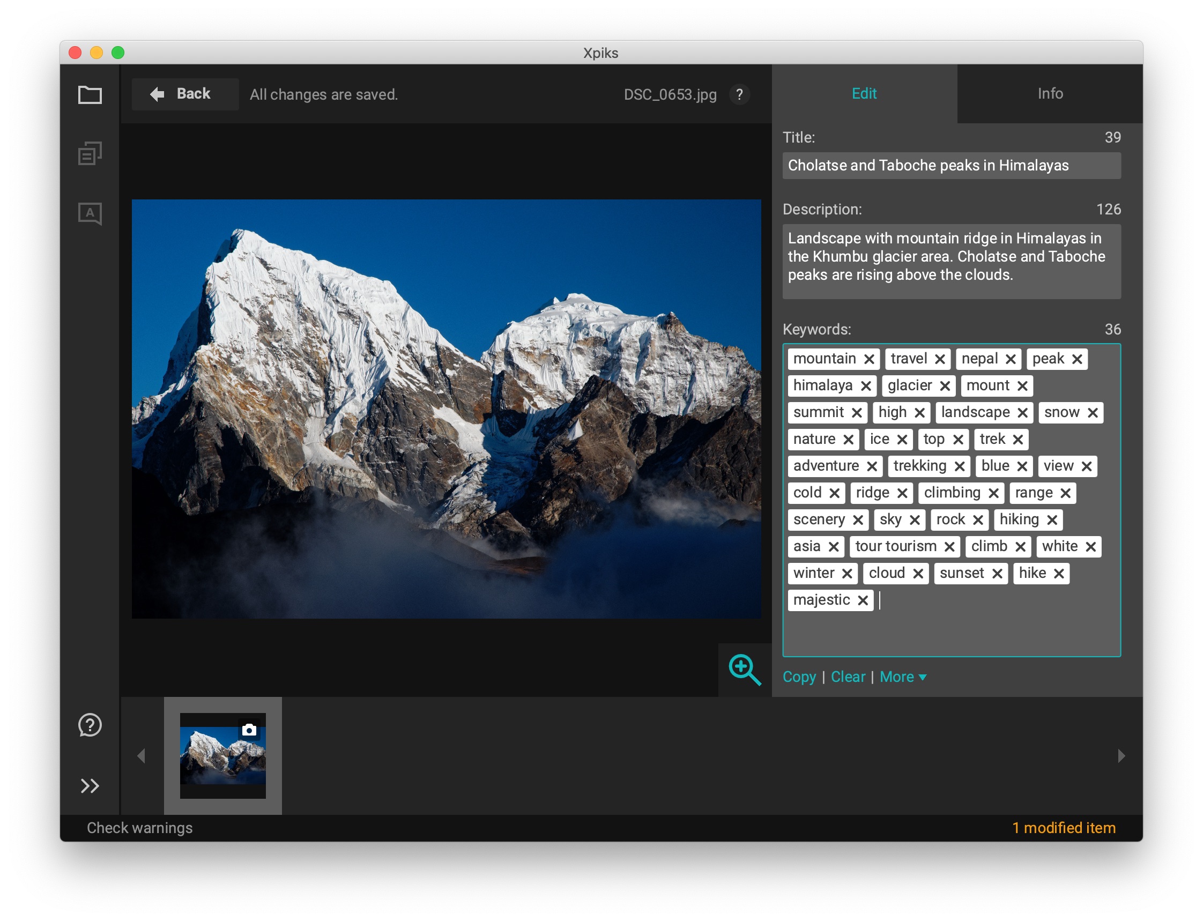Open the folder icon in sidebar

[90, 95]
